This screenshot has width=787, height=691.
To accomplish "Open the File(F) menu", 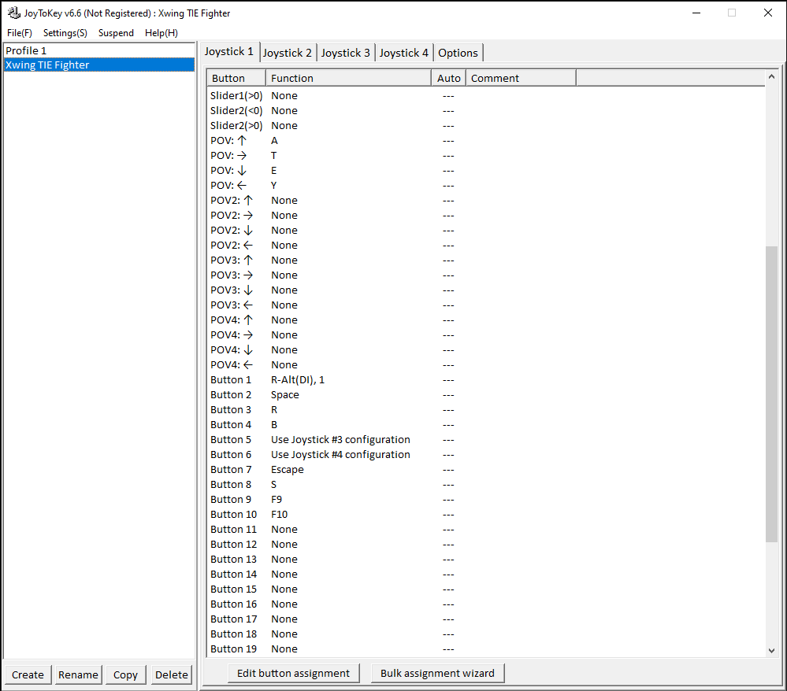I will click(20, 33).
